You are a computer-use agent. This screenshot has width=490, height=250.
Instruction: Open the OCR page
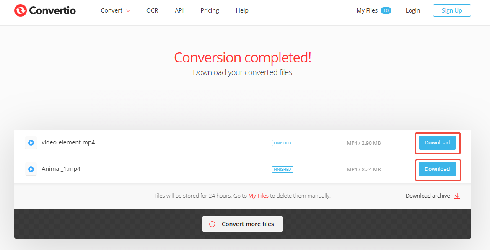(x=152, y=10)
